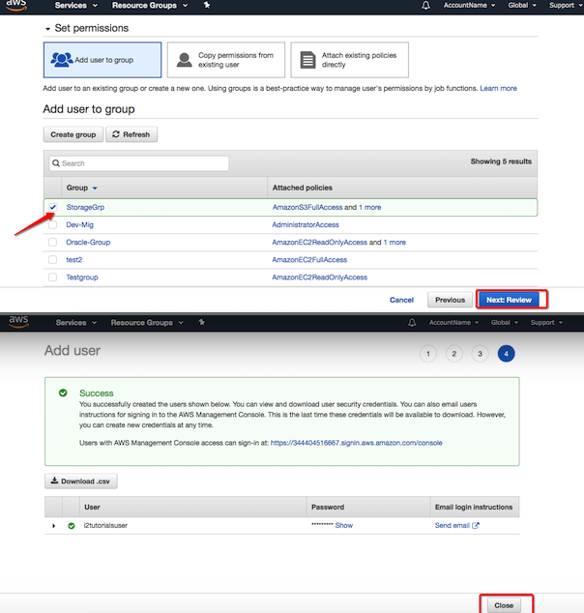Uncheck the StorageGrp group checkbox
The image size is (584, 613).
coord(52,207)
